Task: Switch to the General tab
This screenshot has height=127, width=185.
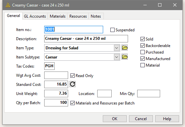Action: point(13,16)
